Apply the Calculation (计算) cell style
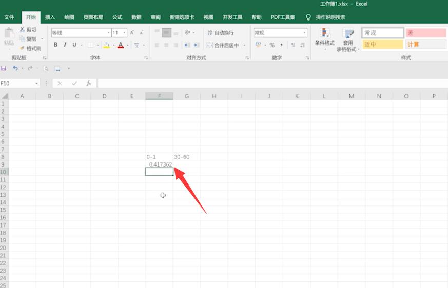 pos(426,44)
